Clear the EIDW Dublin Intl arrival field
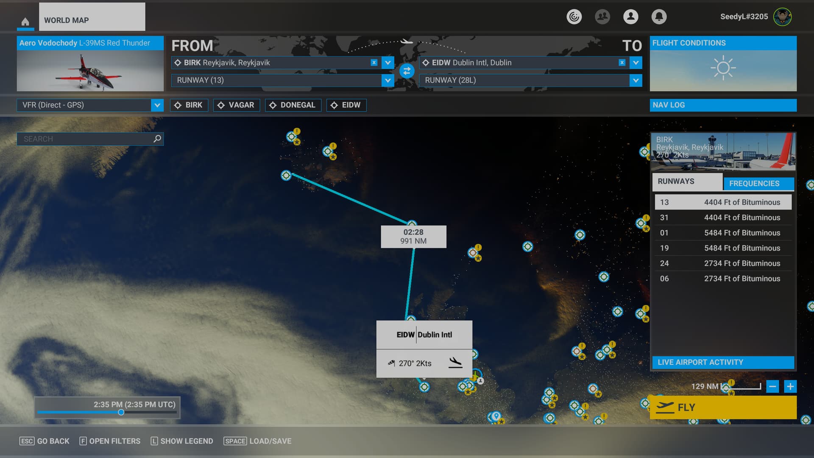 pos(622,63)
